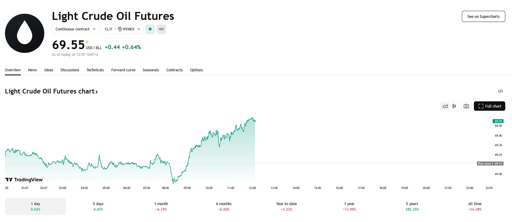This screenshot has height=222, width=512.
Task: Select the 5 days range
Action: [98, 207]
